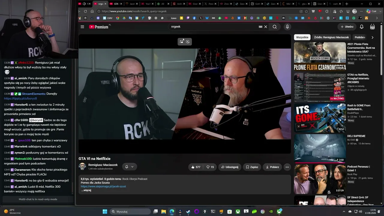Viewport: 384px width, 216px height.
Task: Share the video via Udostępnij
Action: (230, 167)
